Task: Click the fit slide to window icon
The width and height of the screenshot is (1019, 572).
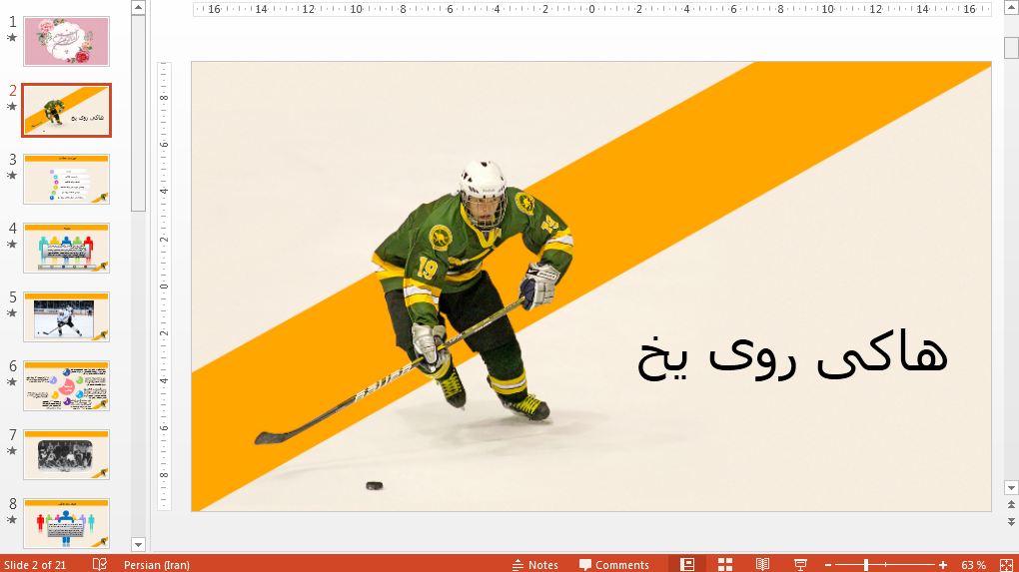Action: point(1004,564)
